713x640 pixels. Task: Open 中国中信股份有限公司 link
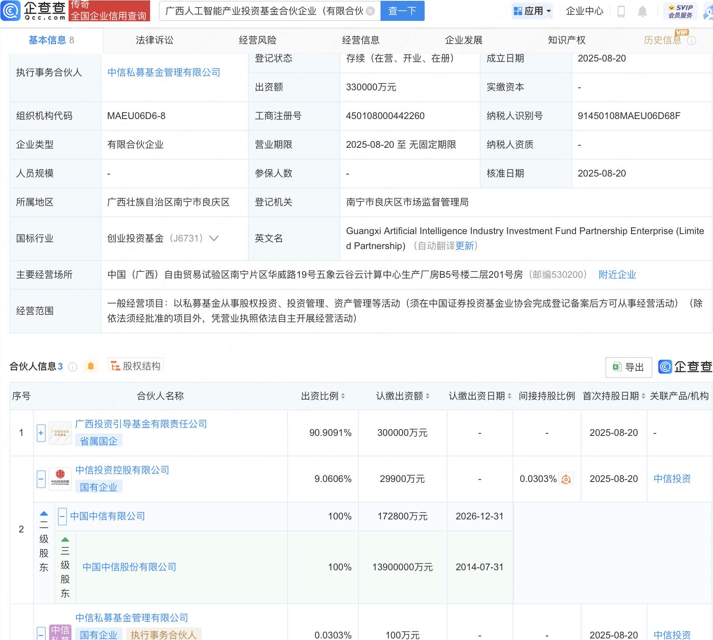click(x=129, y=567)
